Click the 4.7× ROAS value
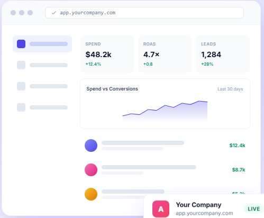The image size is (264, 218). (x=151, y=54)
